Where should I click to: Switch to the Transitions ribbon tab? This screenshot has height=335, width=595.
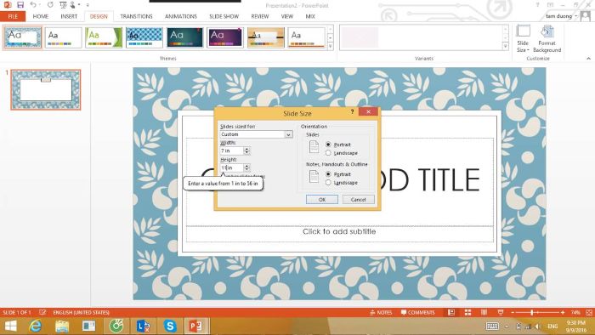pyautogui.click(x=136, y=16)
